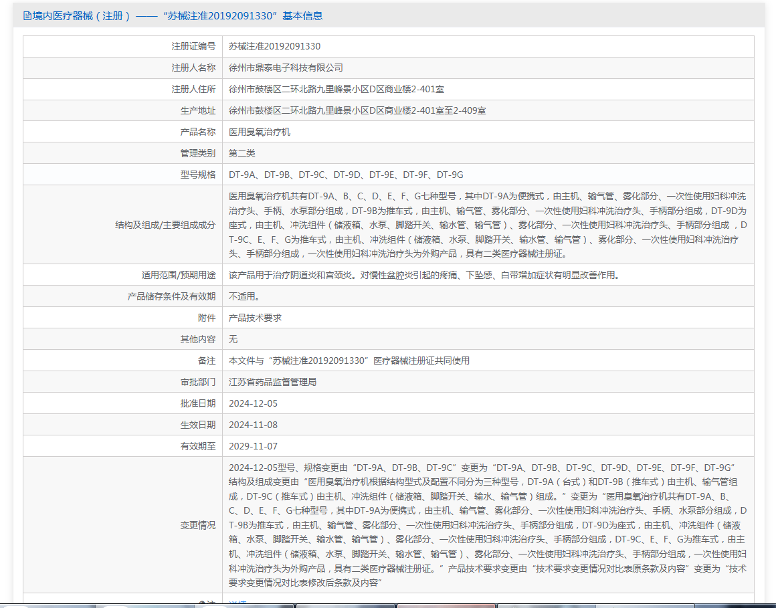Click the 第二类 management category value
Screen dimensions: 776x608
coord(242,153)
